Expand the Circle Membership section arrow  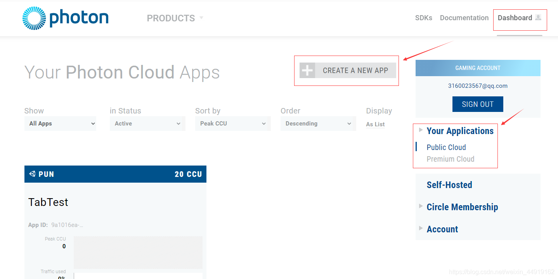[421, 206]
